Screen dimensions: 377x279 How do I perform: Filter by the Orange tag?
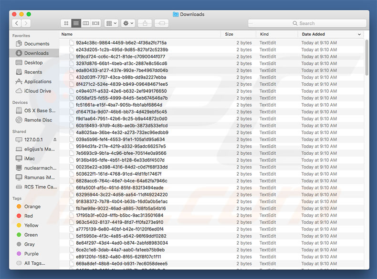click(x=32, y=207)
